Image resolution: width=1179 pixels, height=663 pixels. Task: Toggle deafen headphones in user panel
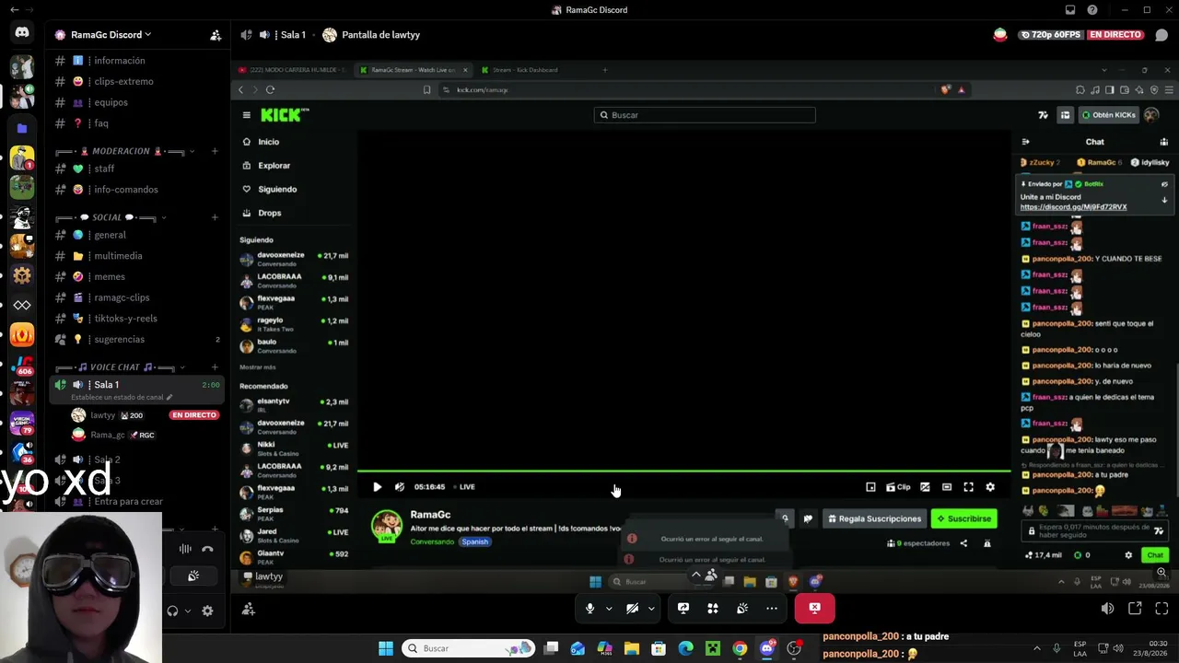tap(172, 611)
